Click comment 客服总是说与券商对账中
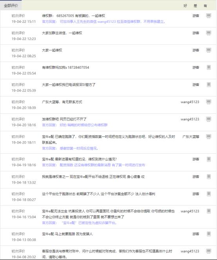 107,254
